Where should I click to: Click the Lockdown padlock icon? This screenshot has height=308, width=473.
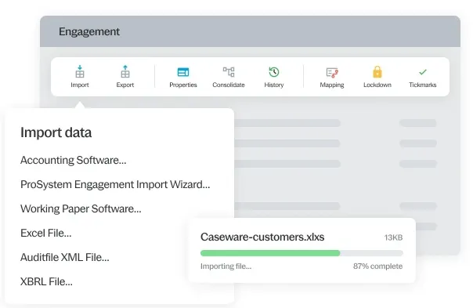(377, 72)
